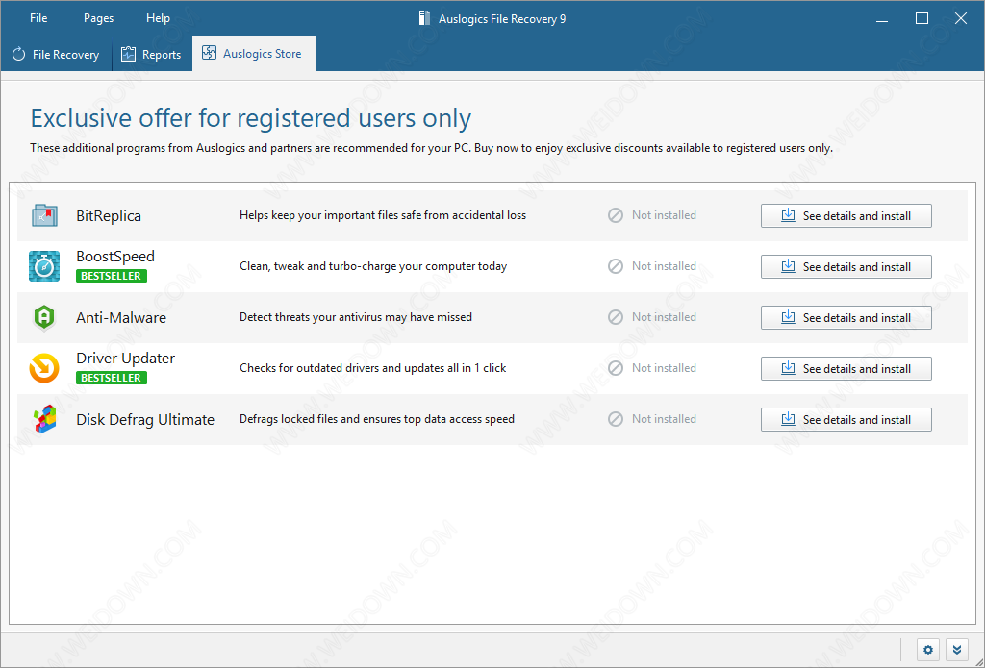This screenshot has width=985, height=668.
Task: See details and install BitReplica
Action: tap(846, 216)
